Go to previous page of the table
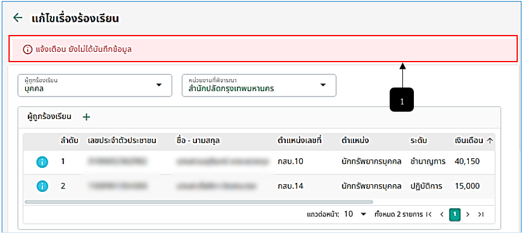 (x=442, y=214)
